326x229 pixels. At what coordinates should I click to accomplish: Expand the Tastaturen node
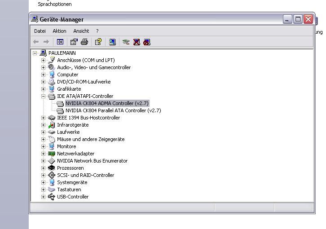pos(43,189)
